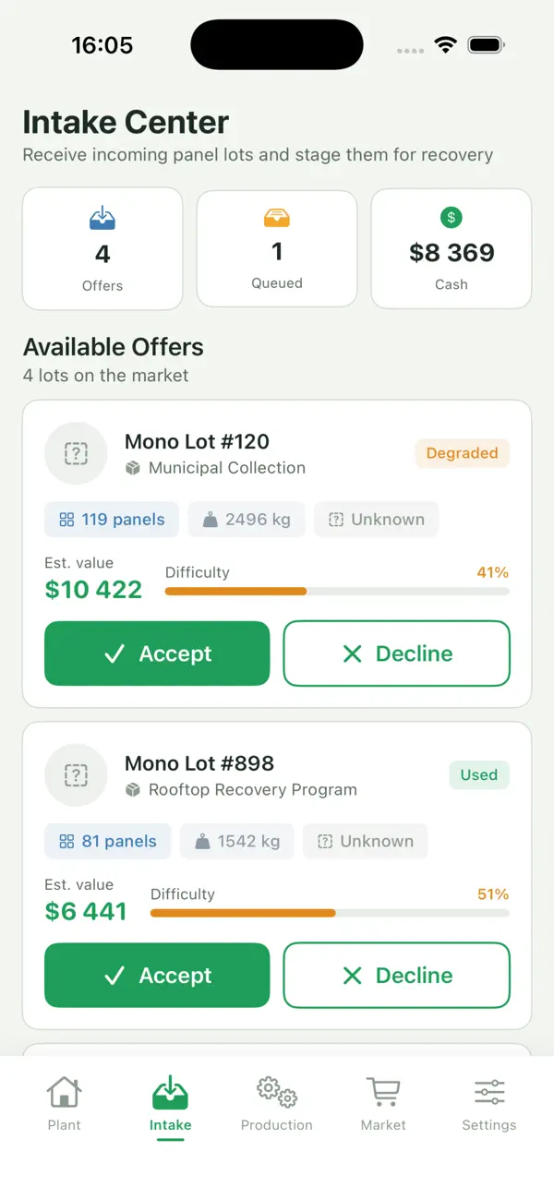Decline Mono Lot #898 offer
This screenshot has height=1199, width=554.
[x=397, y=976]
